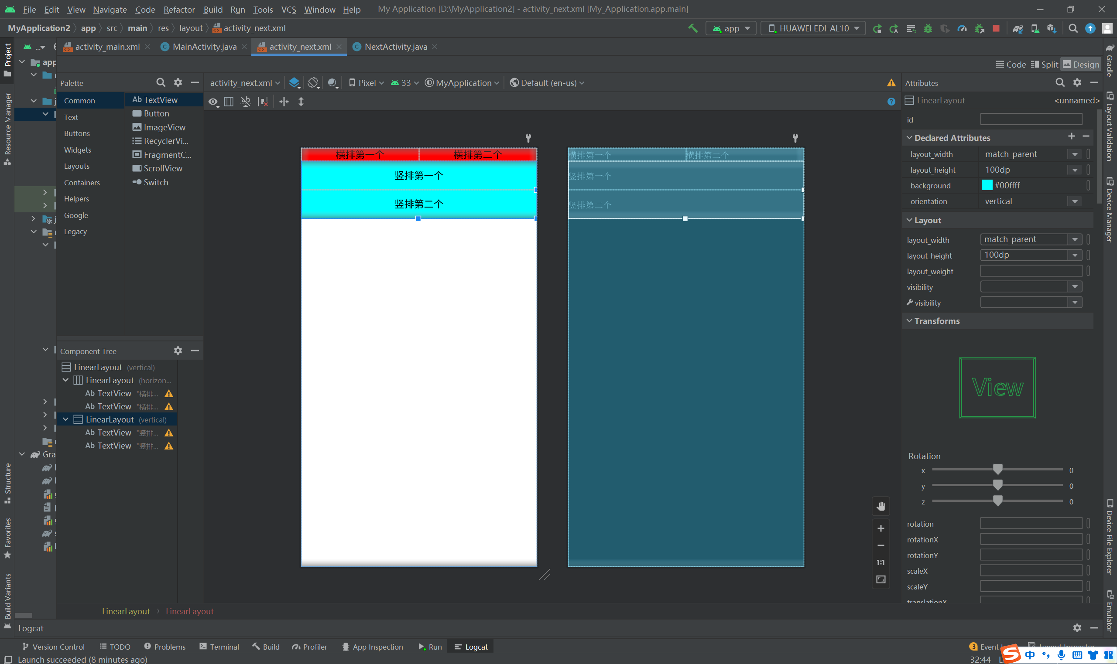Switch to NextActivity.java tab

pos(395,47)
